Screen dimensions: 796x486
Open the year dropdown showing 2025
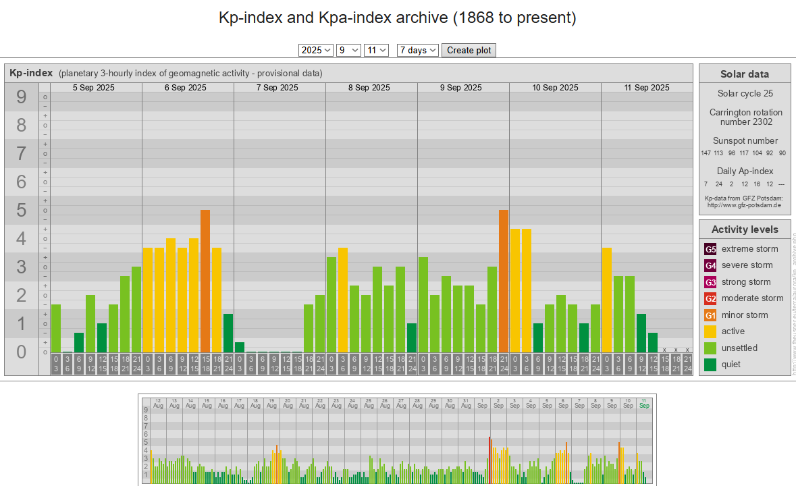(316, 50)
